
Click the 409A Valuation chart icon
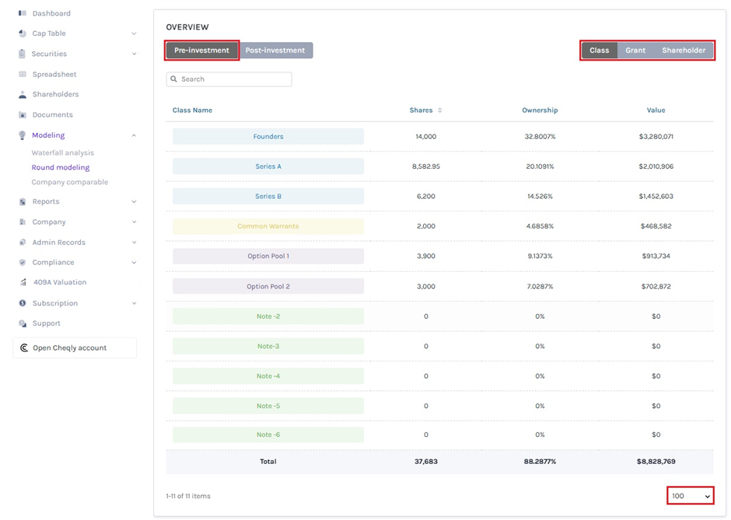23,282
